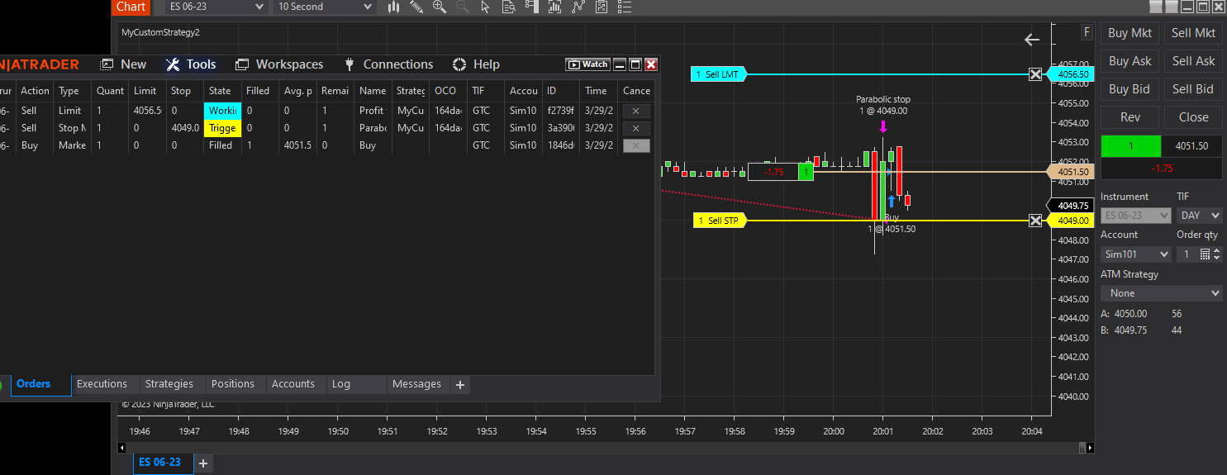
Task: Click the Buy Ask button
Action: 1130,61
